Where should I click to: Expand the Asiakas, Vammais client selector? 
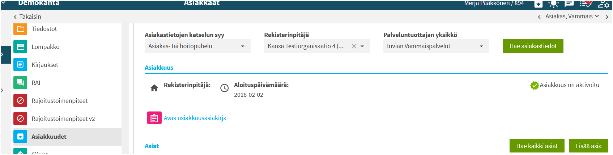(x=572, y=17)
